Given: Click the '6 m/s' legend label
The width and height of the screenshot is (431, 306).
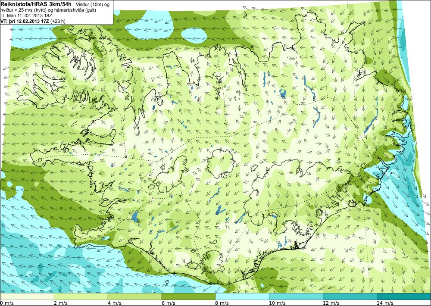Looking at the screenshot, I should coord(168,303).
